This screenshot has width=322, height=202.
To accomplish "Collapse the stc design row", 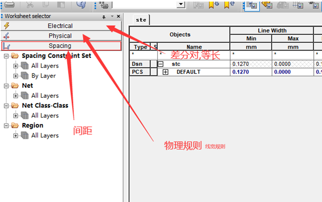I will coord(160,64).
